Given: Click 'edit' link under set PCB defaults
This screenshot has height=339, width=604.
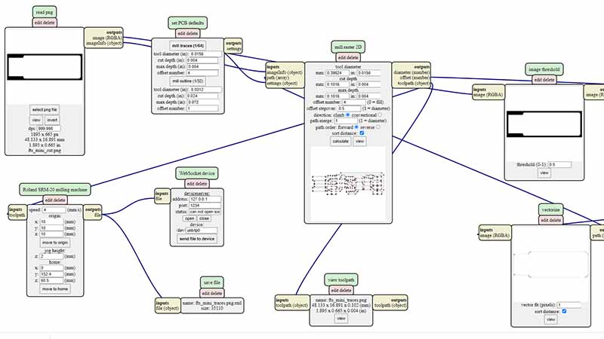Looking at the screenshot, I should click(x=181, y=33).
